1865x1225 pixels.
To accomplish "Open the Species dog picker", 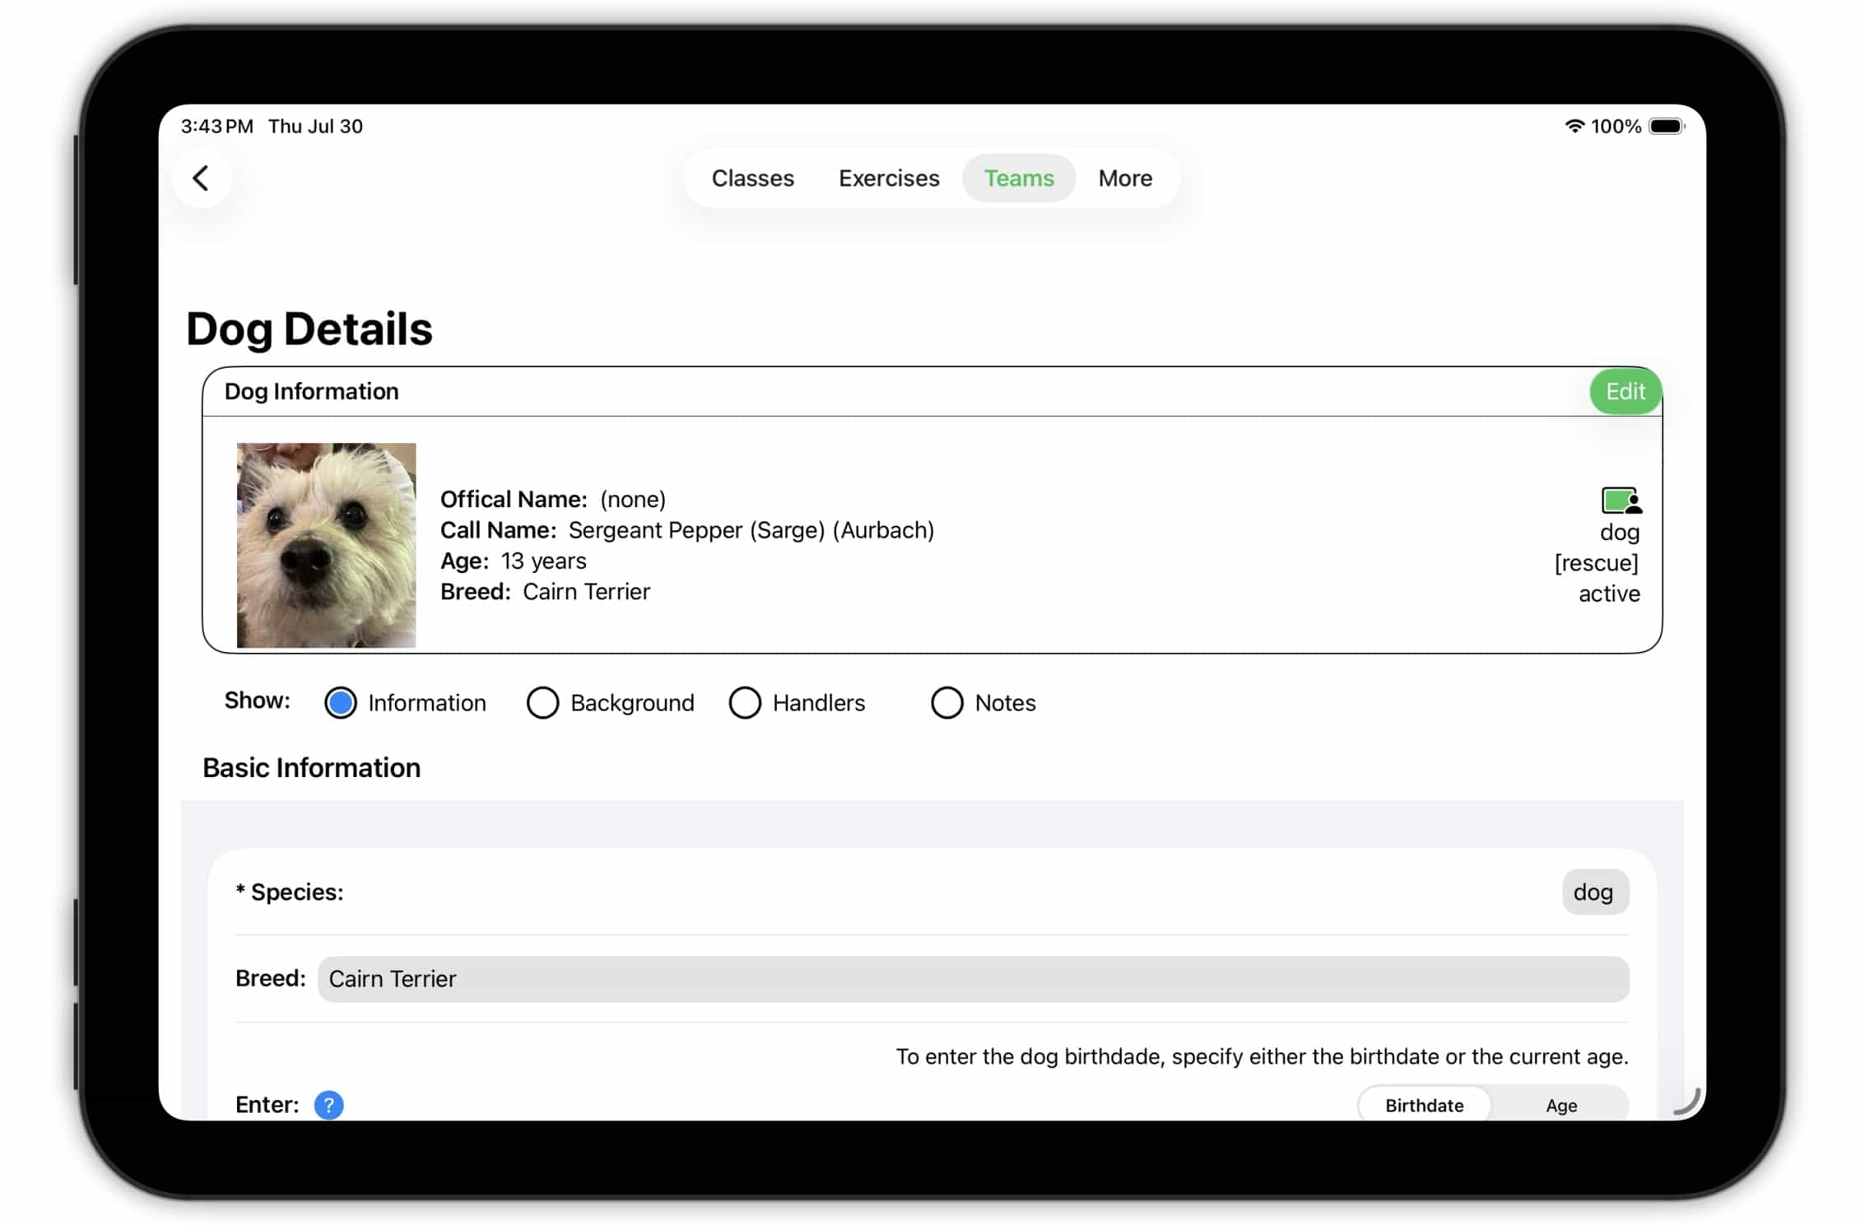I will click(1594, 892).
